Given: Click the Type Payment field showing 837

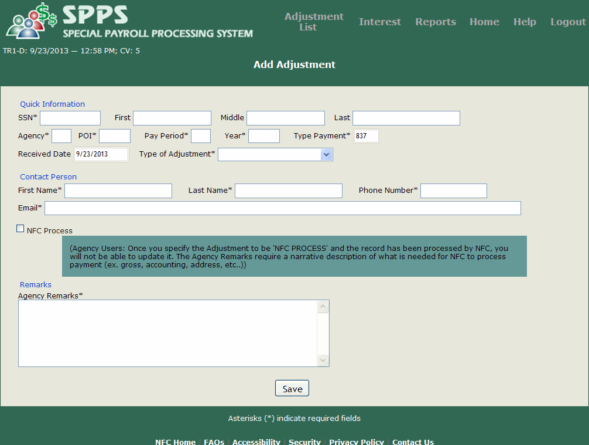Looking at the screenshot, I should pos(367,136).
